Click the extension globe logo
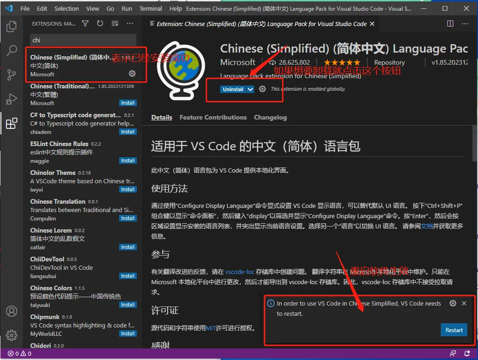 click(181, 71)
